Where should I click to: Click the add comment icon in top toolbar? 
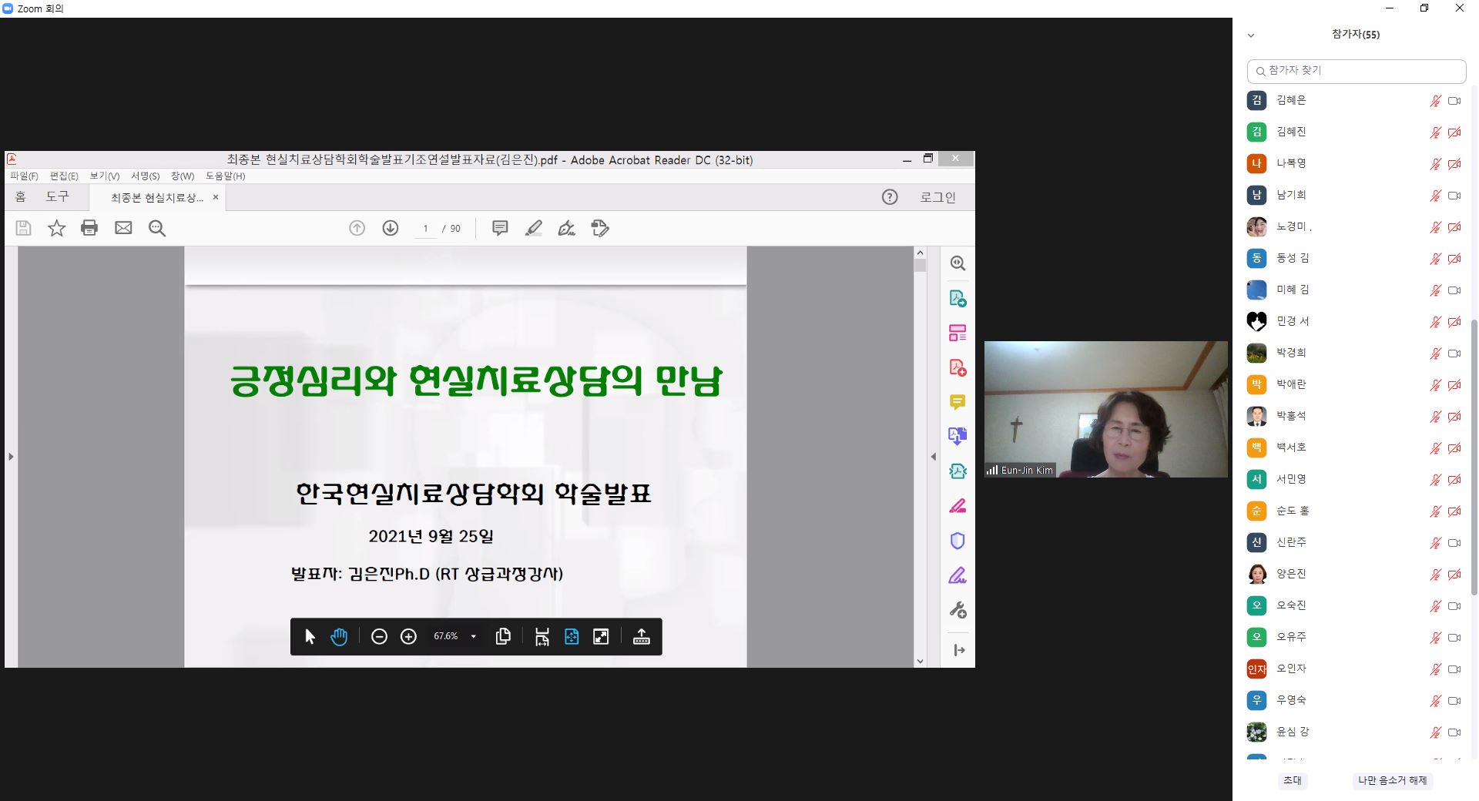(x=500, y=228)
